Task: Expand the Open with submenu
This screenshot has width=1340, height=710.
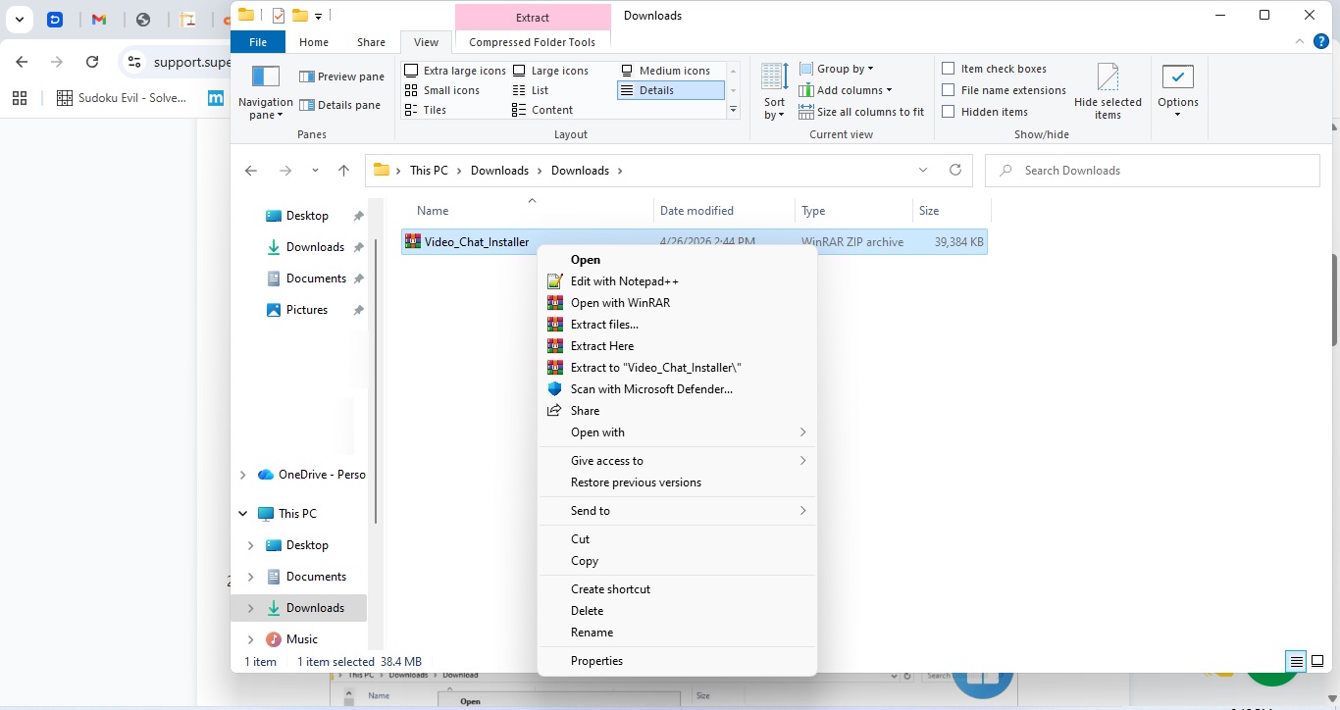Action: [596, 431]
